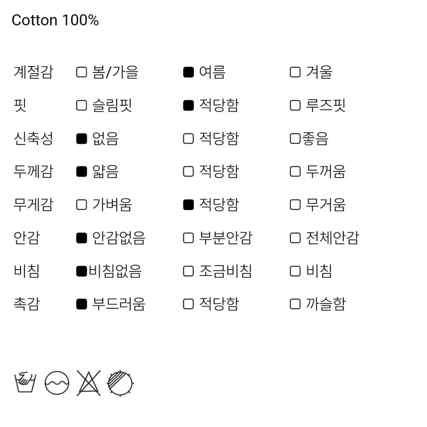This screenshot has width=427, height=427.
Task: Check the 조금비침 sheerness checkbox
Action: (x=189, y=271)
